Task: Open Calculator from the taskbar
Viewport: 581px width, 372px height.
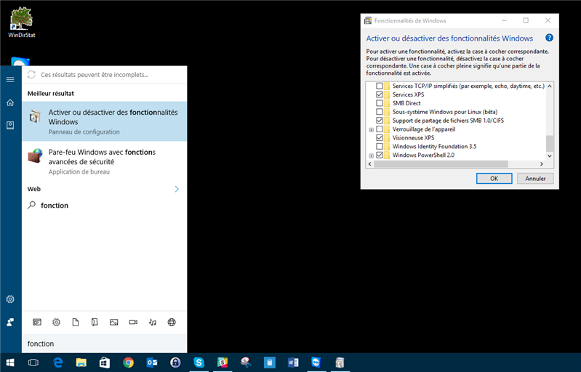Action: point(269,363)
